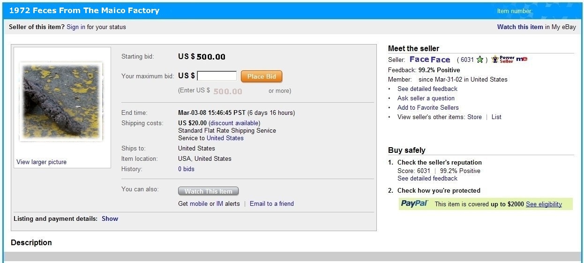Click the PayPal logo
584x263 pixels.
(415, 203)
